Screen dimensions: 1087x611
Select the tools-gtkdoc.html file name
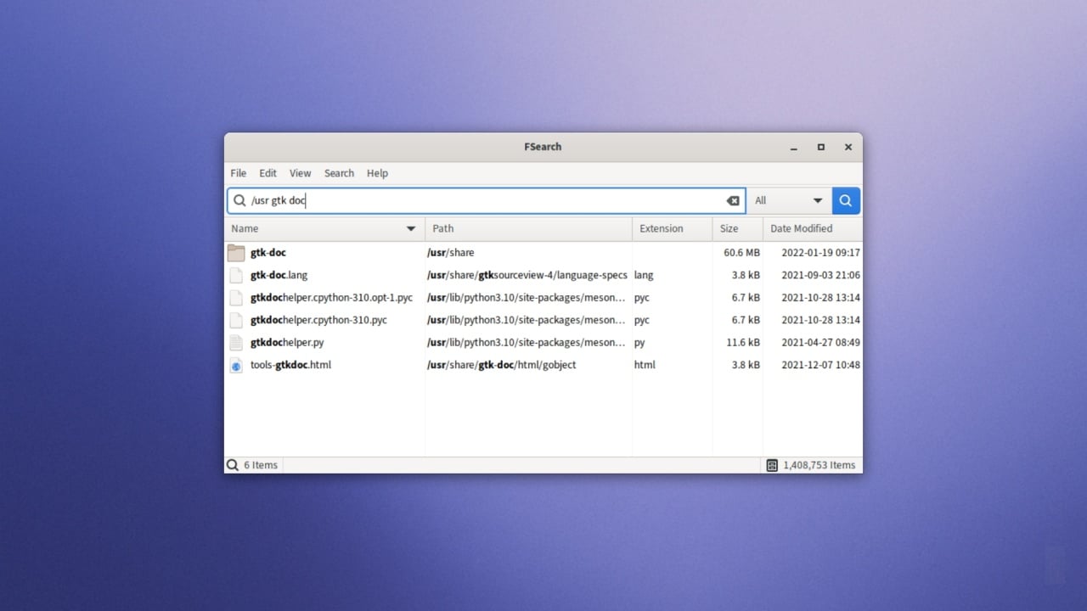tap(290, 365)
